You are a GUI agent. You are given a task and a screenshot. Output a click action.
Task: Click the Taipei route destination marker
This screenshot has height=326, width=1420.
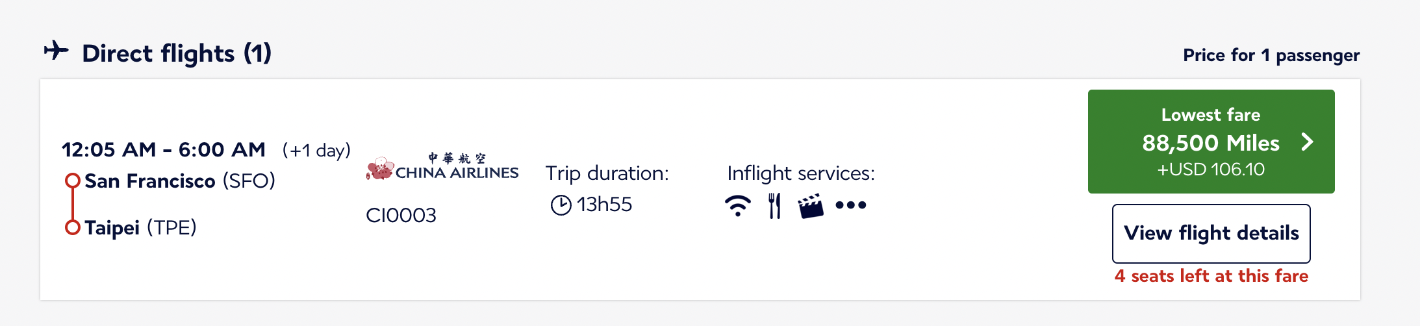coord(73,227)
